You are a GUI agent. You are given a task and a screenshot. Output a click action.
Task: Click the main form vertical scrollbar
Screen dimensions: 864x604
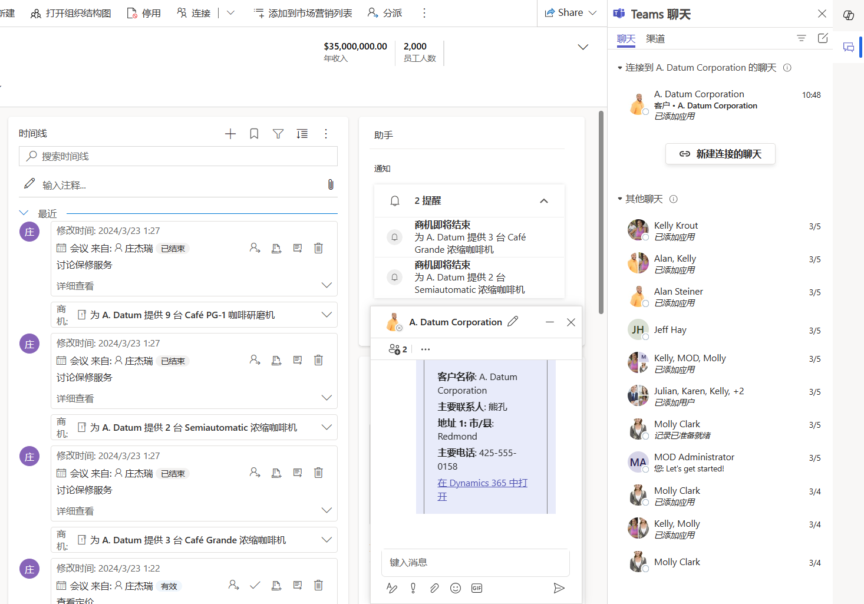click(601, 212)
